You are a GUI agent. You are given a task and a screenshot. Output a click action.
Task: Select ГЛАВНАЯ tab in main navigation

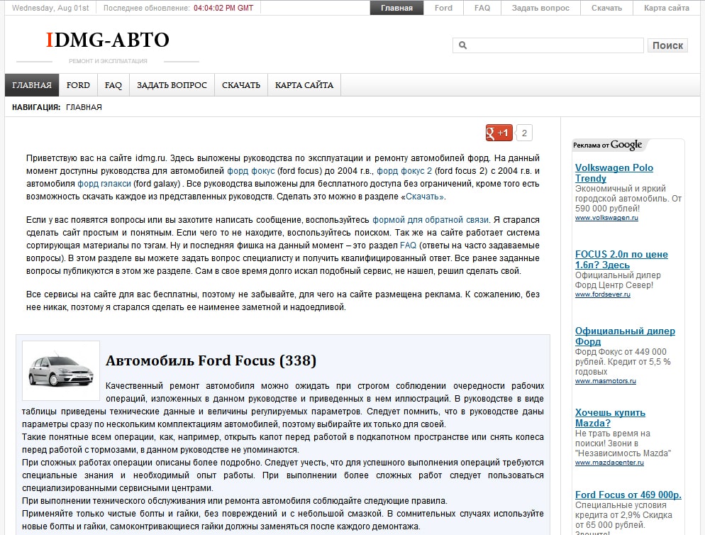pyautogui.click(x=32, y=85)
